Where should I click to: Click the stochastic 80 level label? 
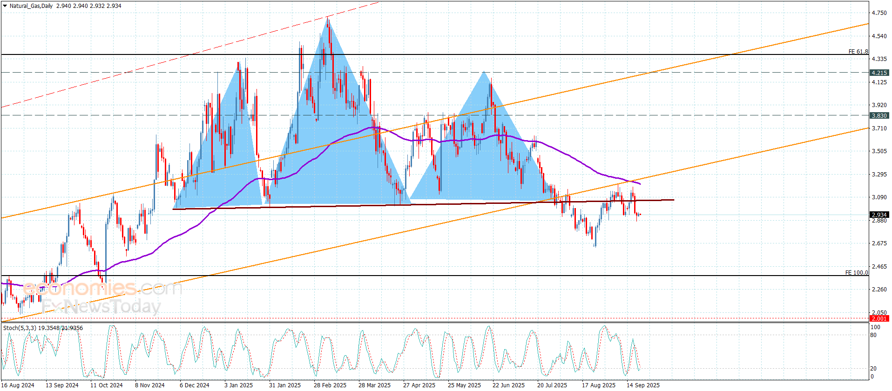tap(873, 335)
